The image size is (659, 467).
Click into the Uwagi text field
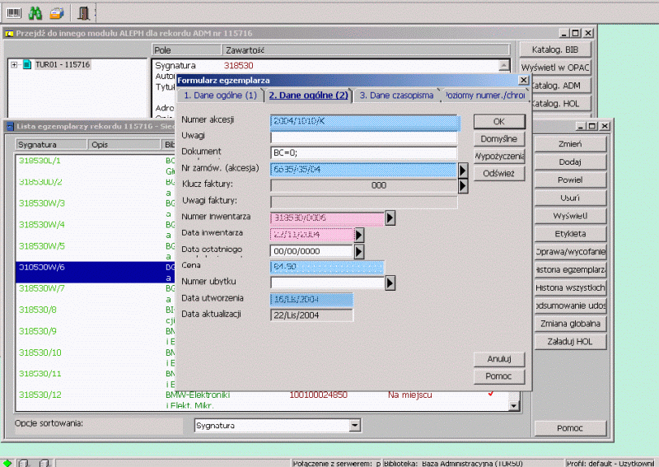(x=363, y=138)
